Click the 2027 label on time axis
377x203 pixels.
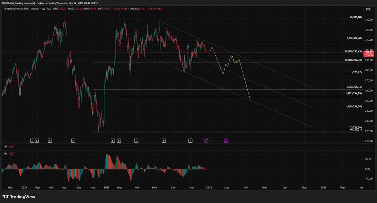pos(323,187)
